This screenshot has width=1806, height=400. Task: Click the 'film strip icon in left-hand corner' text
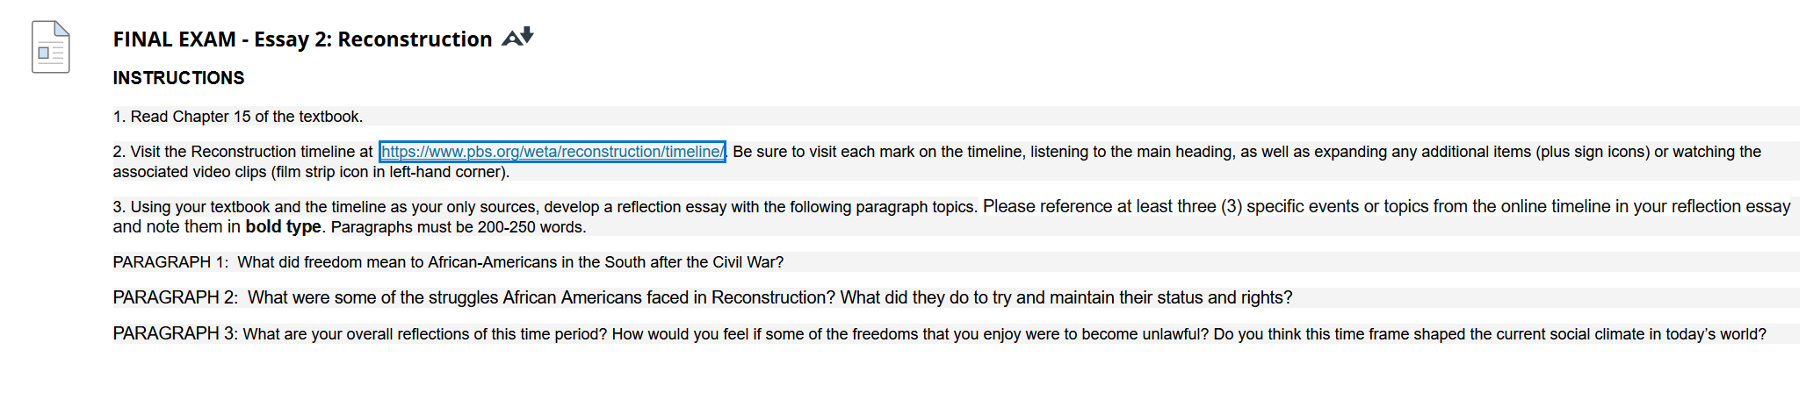[389, 172]
